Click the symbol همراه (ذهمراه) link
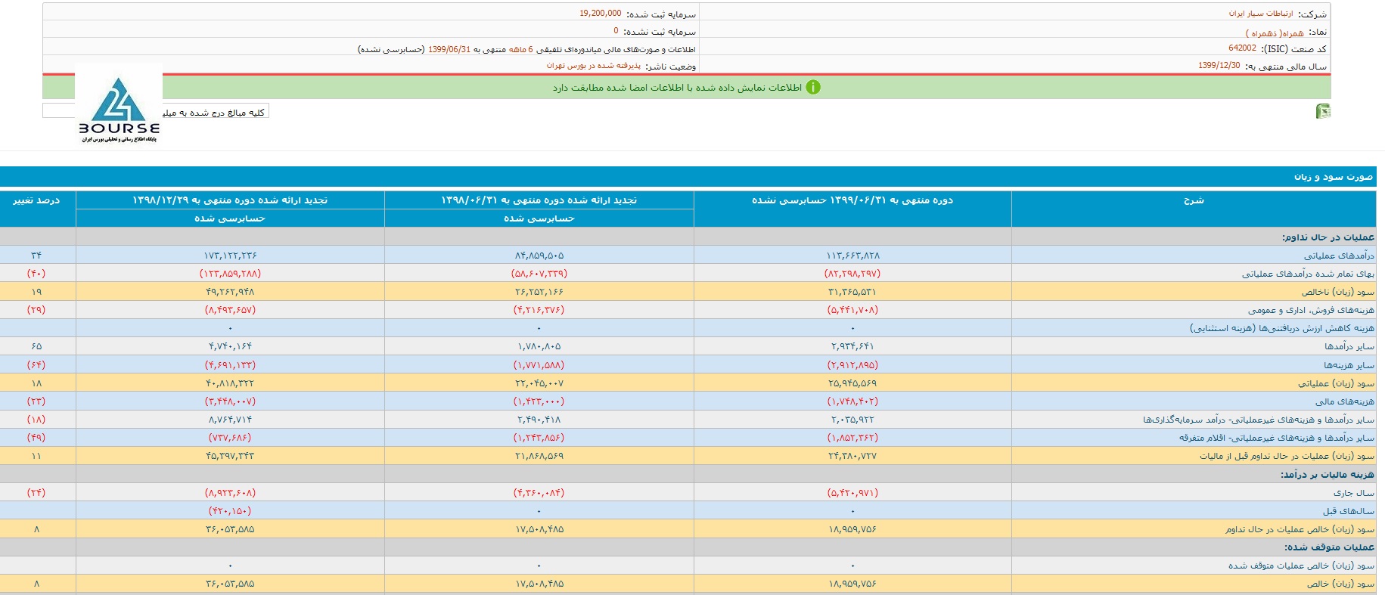Image resolution: width=1385 pixels, height=595 pixels. coord(1275,33)
